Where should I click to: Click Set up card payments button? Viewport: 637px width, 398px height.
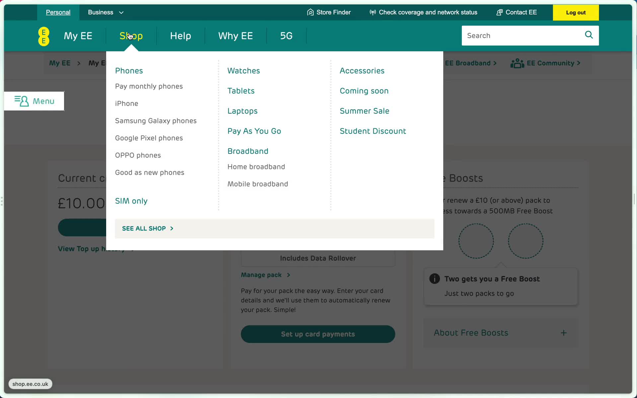point(318,334)
